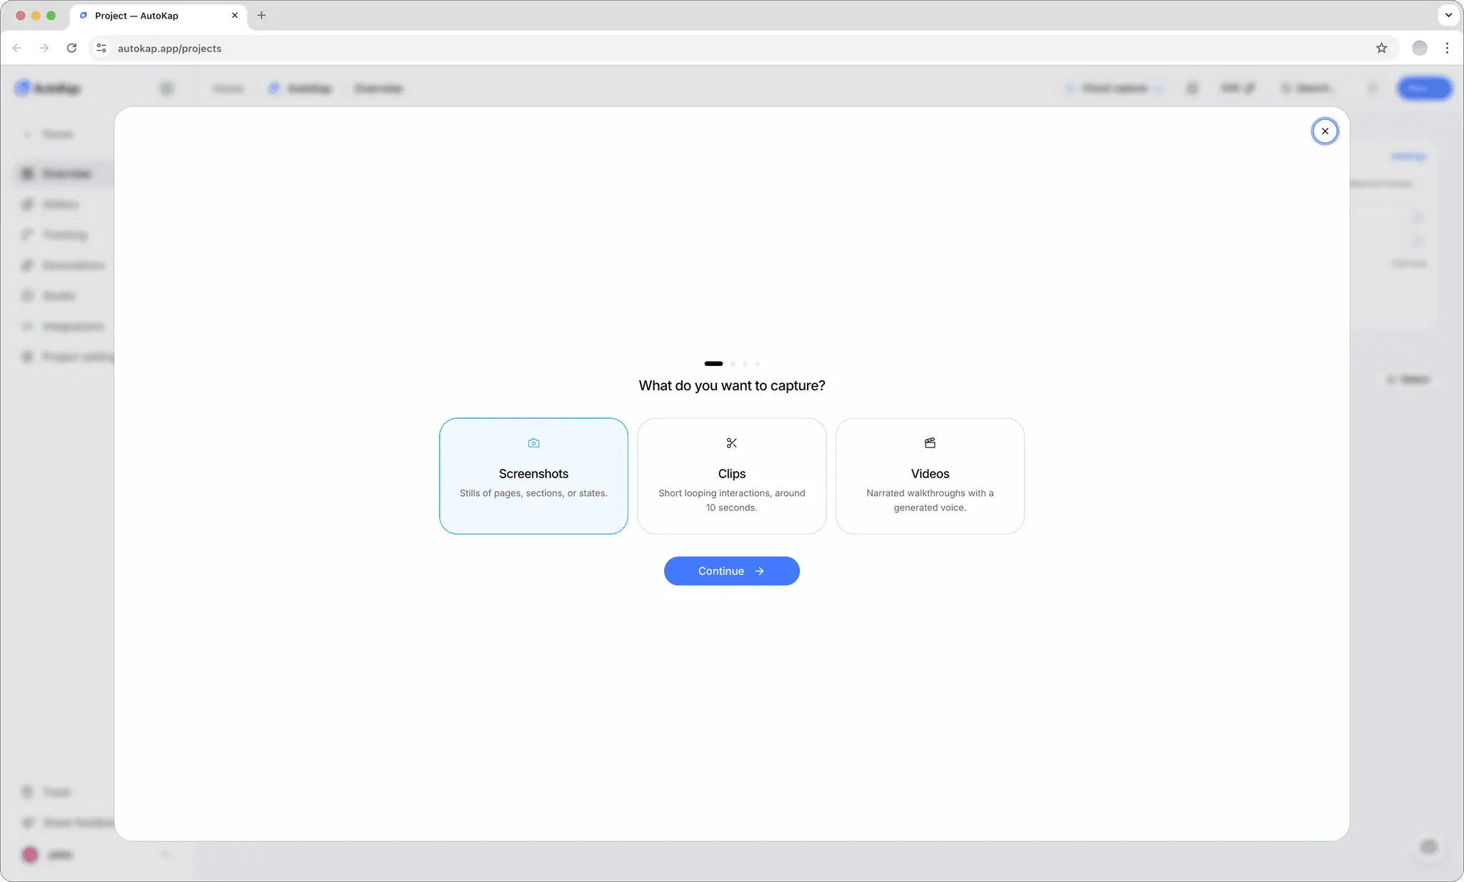The width and height of the screenshot is (1464, 882).
Task: Click the camera icon in Screenshots card
Action: coord(533,443)
